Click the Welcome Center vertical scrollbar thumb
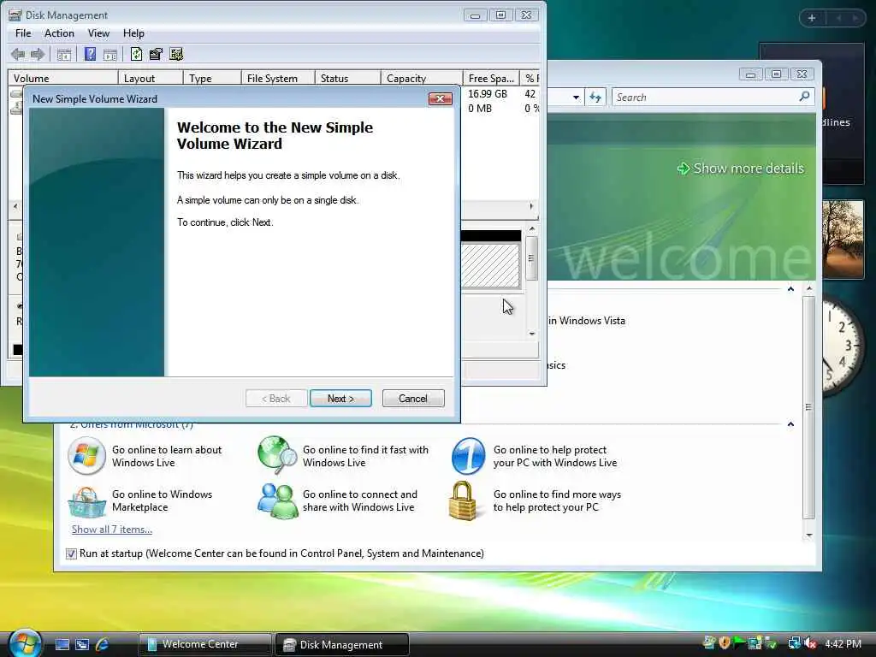 809,408
